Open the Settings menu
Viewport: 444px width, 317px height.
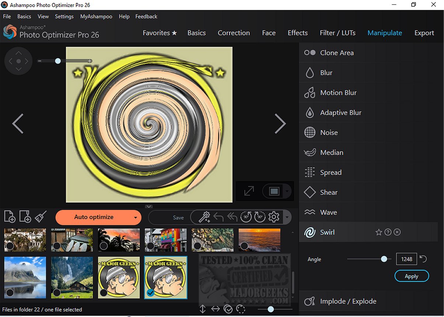[64, 17]
